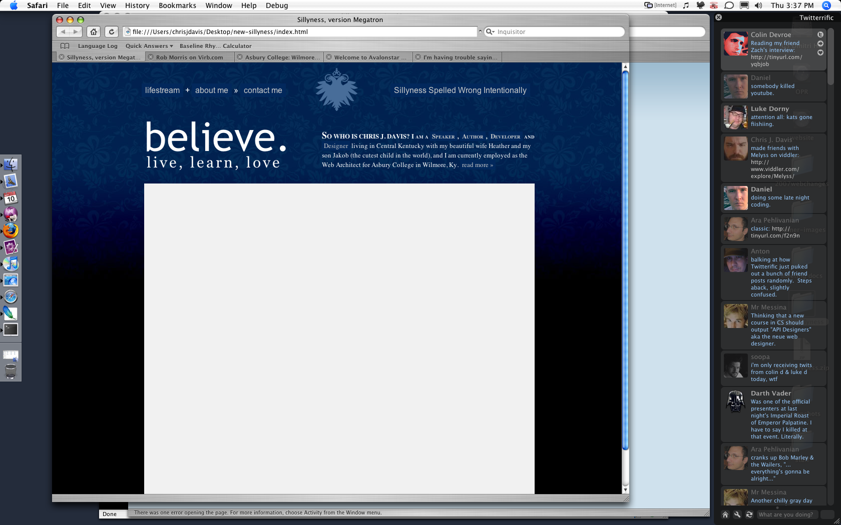841x525 pixels.
Task: Focus the 'What are you doing?' field
Action: [787, 514]
